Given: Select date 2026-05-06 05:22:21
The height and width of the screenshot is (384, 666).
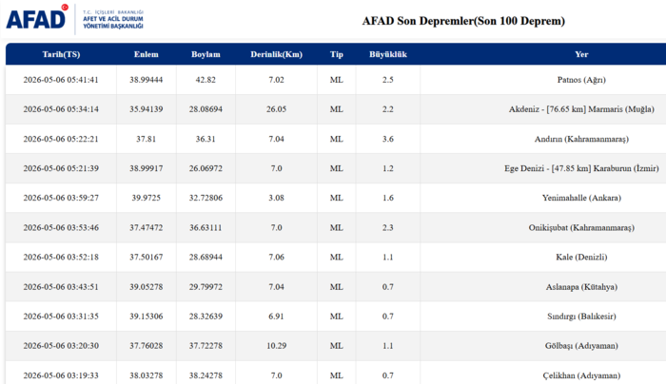Looking at the screenshot, I should tap(61, 139).
